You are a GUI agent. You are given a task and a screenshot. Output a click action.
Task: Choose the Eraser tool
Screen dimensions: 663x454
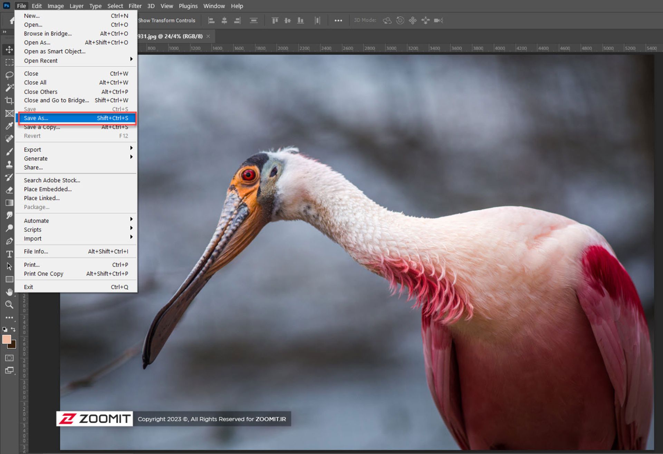(9, 190)
